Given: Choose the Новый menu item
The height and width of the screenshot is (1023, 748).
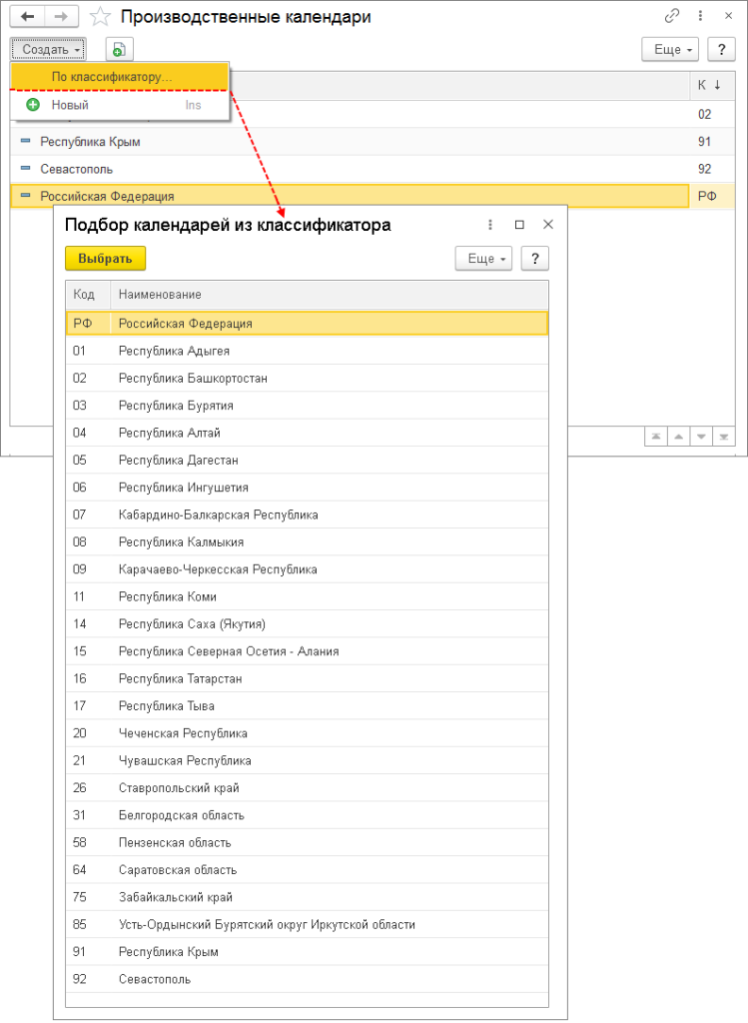Looking at the screenshot, I should coord(70,105).
